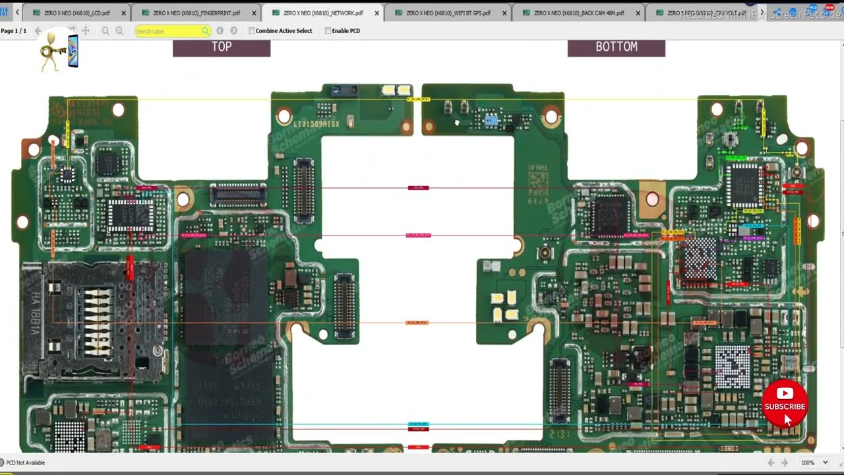Viewport: 844px width, 475px height.
Task: Open the 100% zoom level dropdown
Action: click(814, 463)
